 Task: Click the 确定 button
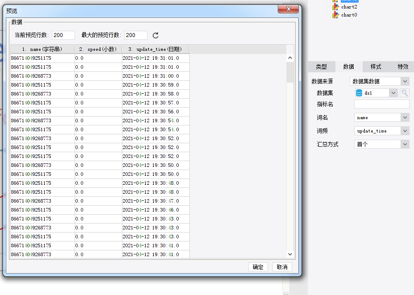[258, 267]
